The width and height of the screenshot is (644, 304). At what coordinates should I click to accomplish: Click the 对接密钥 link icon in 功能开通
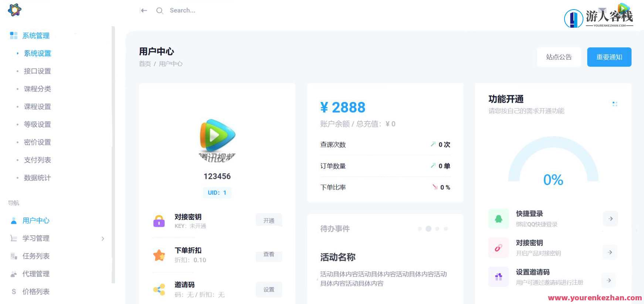[x=499, y=248]
